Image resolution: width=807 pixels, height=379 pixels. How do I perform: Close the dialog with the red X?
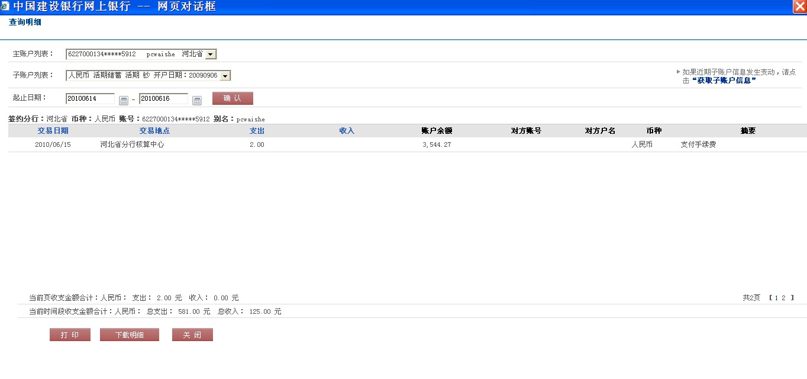800,7
